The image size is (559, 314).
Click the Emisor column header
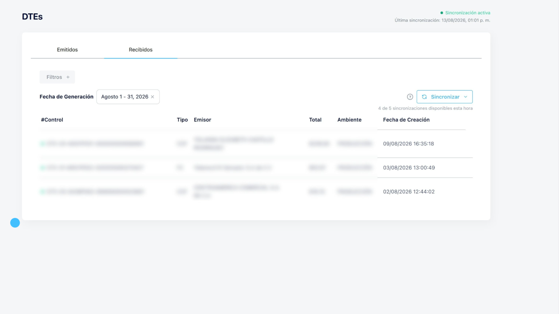coord(202,120)
